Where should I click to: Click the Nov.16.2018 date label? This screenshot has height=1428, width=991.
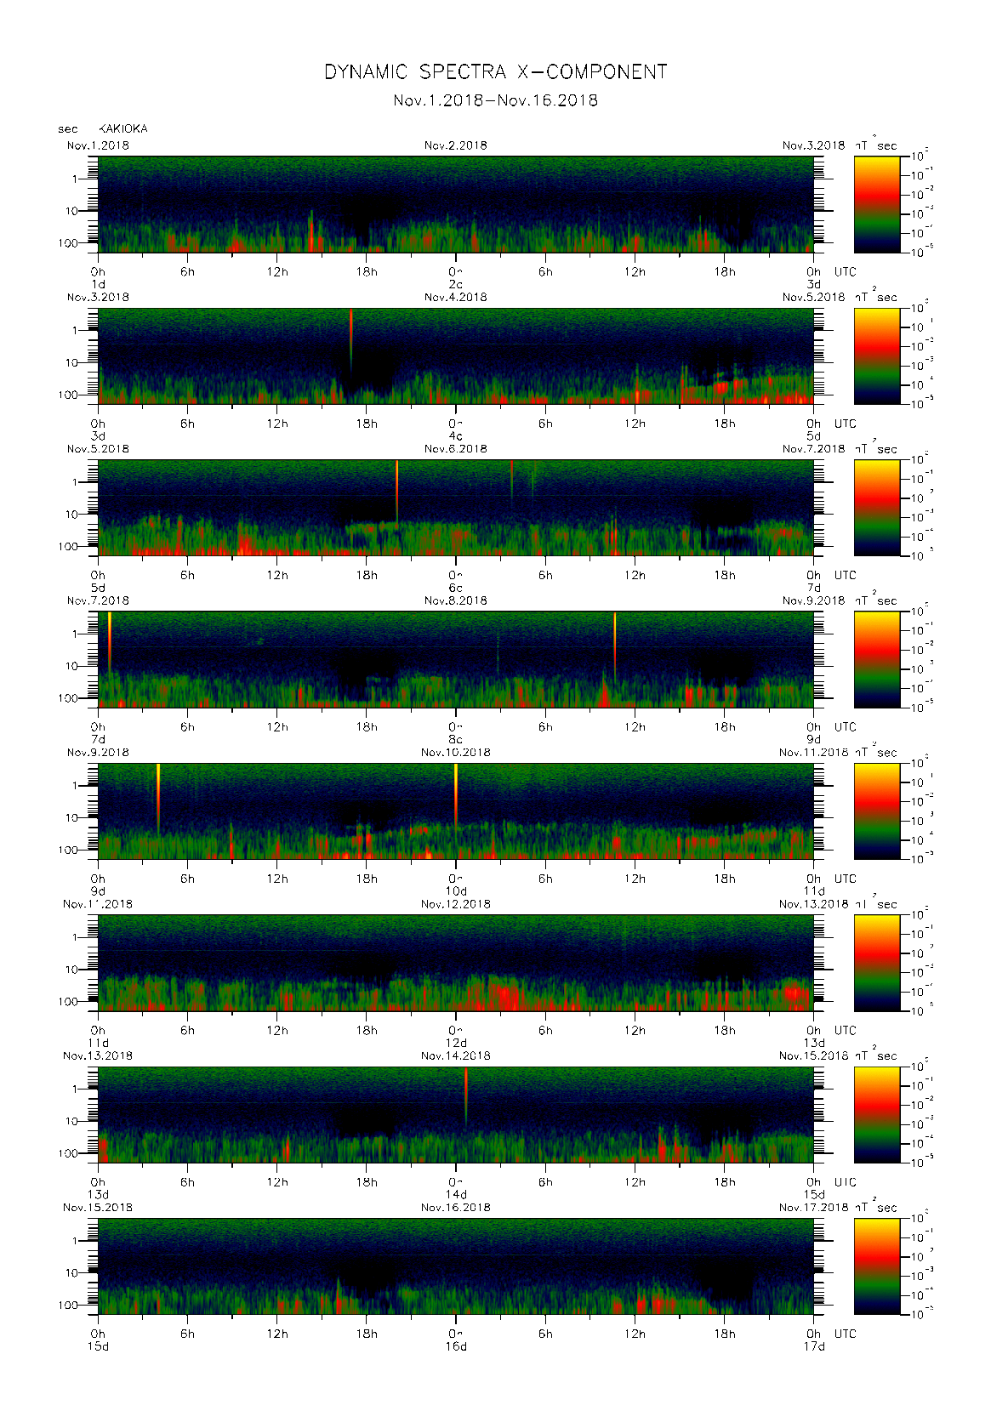tap(456, 1208)
